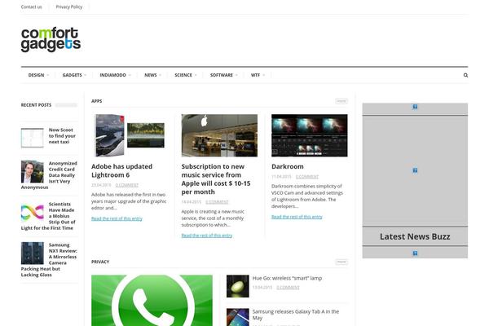Click the WhatsApp logo featured image
Viewport: 489px width, 326px height.
pyautogui.click(x=152, y=301)
